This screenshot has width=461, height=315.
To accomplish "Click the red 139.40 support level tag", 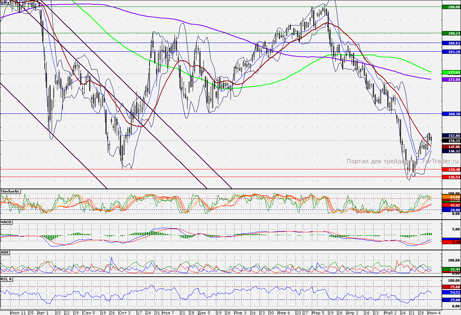I will [x=451, y=169].
